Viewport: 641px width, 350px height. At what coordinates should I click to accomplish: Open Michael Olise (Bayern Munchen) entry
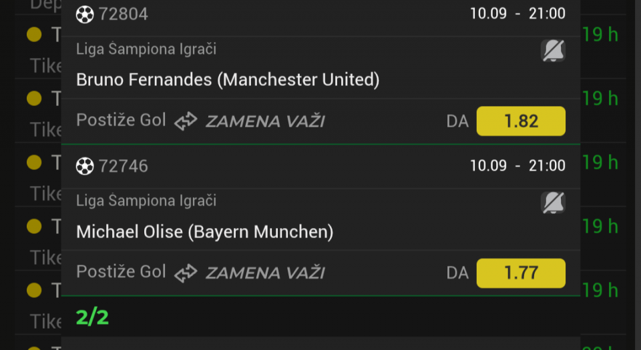(205, 232)
